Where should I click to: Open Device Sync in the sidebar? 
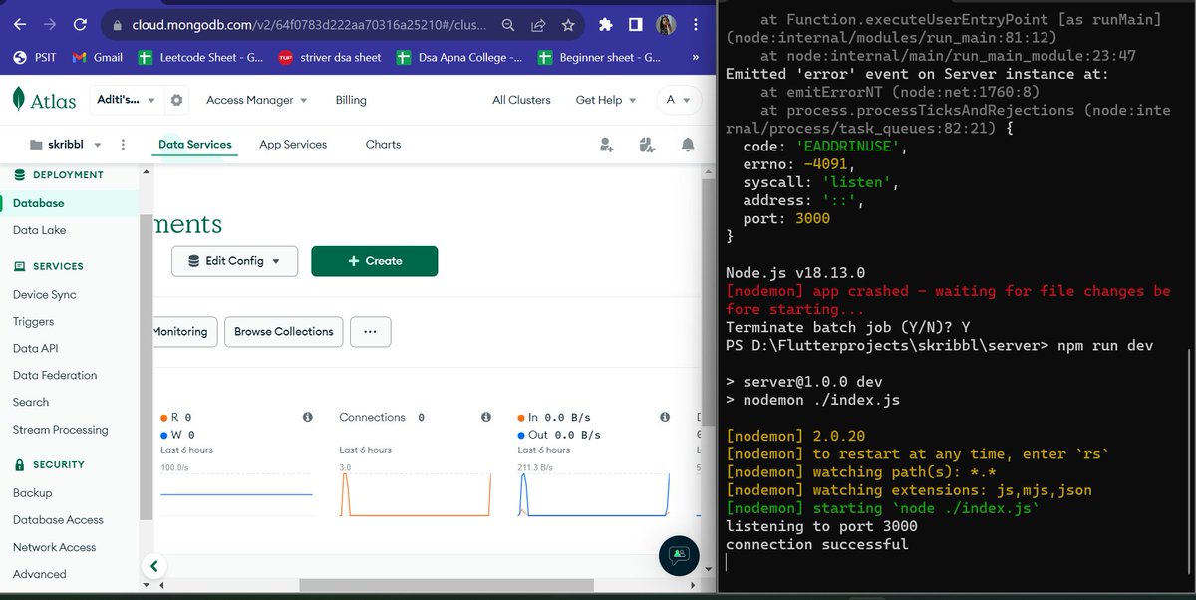(44, 295)
